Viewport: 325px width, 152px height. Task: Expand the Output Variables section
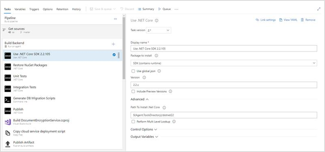(144, 137)
